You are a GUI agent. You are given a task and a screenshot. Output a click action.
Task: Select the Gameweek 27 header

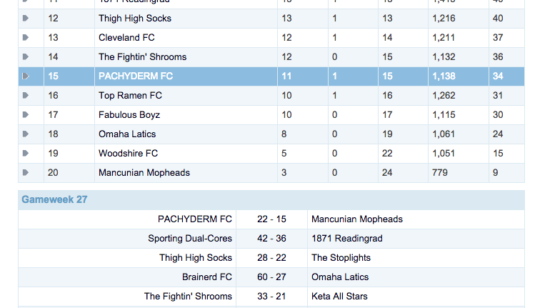pyautogui.click(x=54, y=199)
